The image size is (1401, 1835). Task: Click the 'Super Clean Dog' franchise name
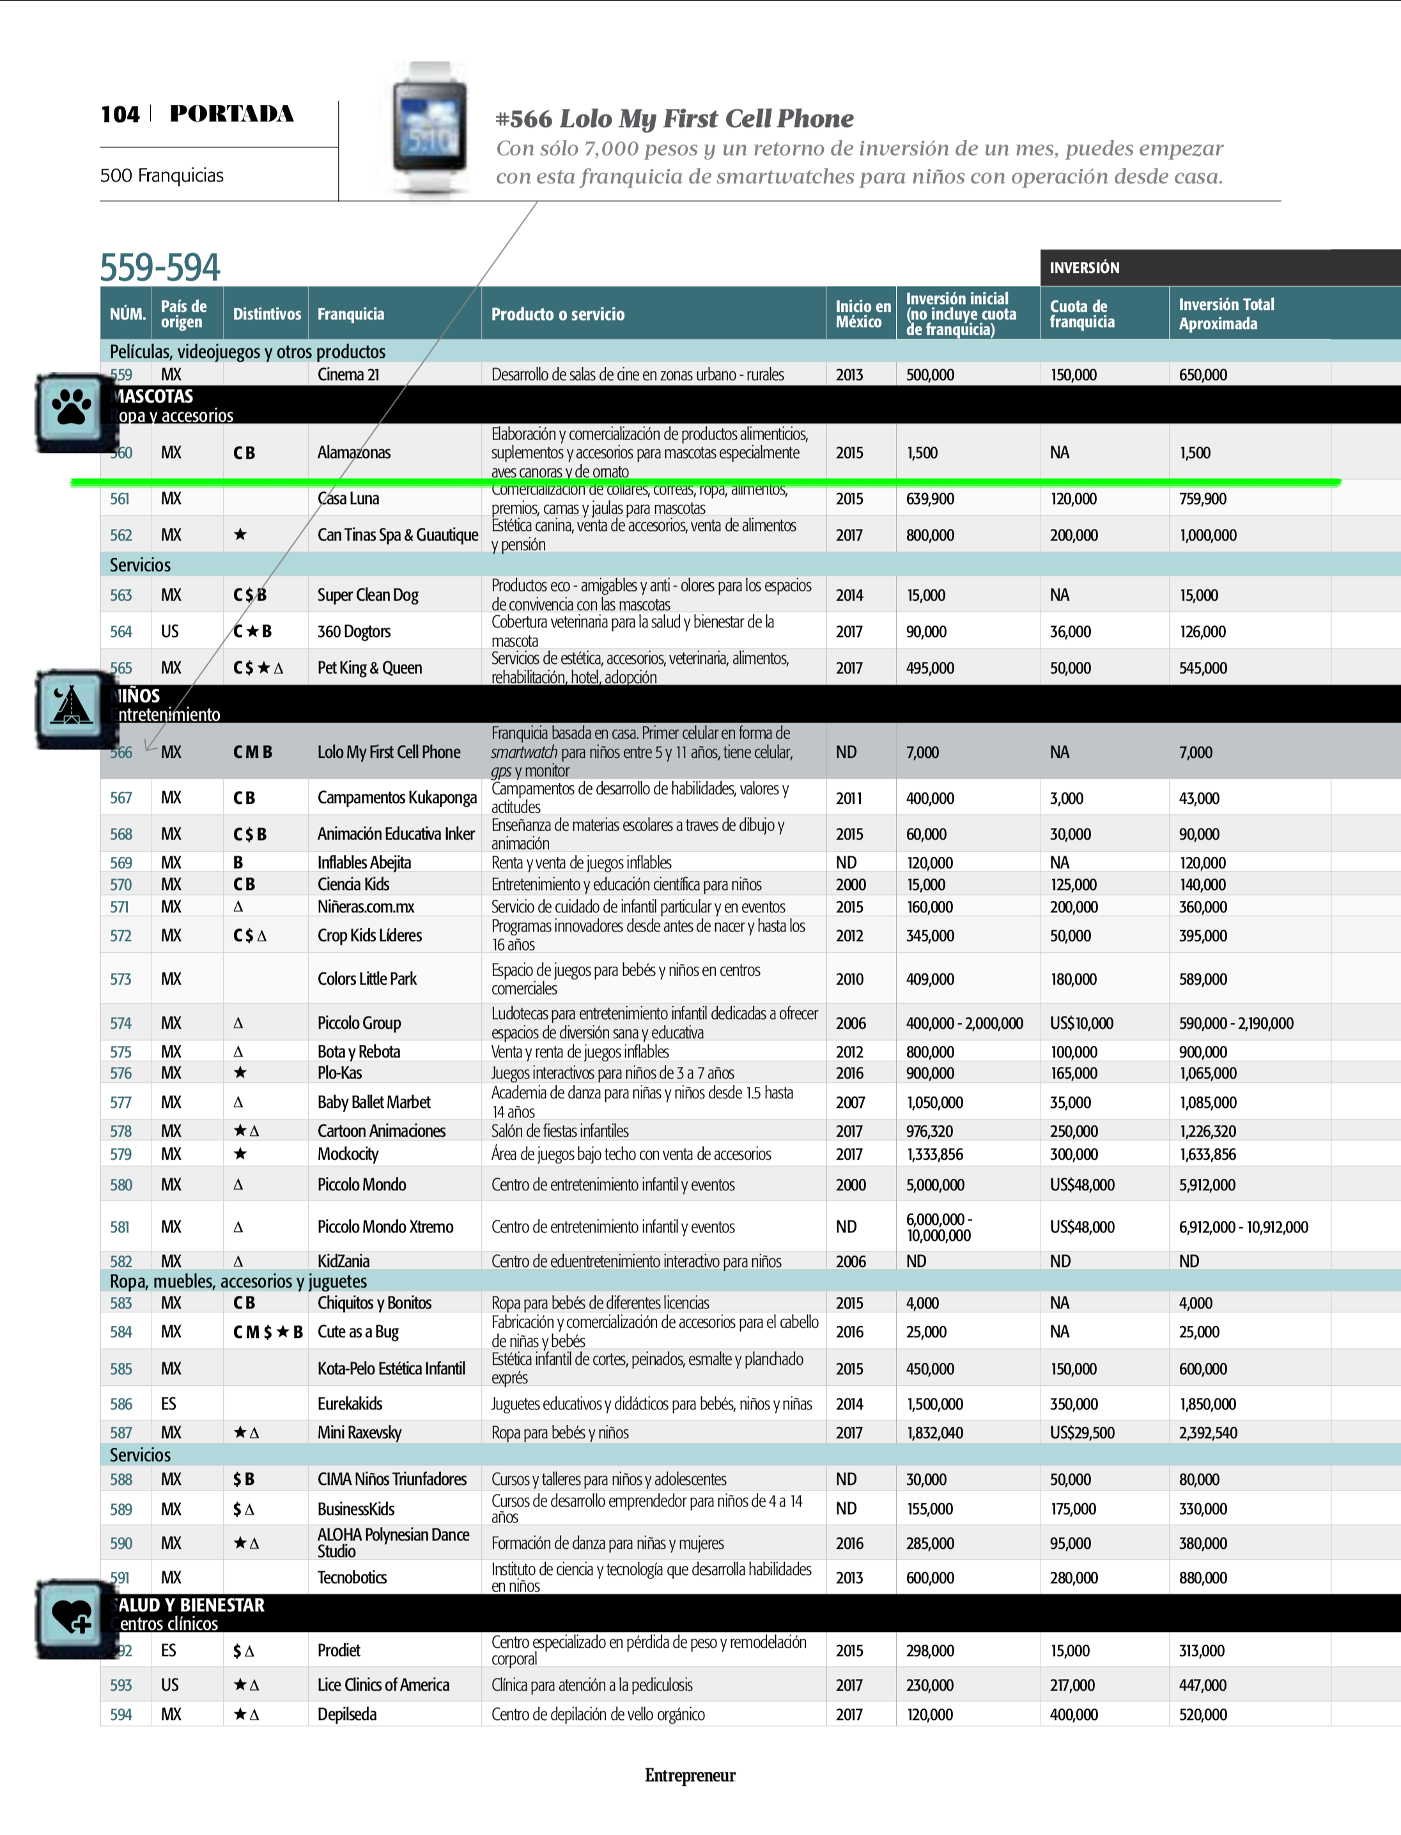(368, 595)
